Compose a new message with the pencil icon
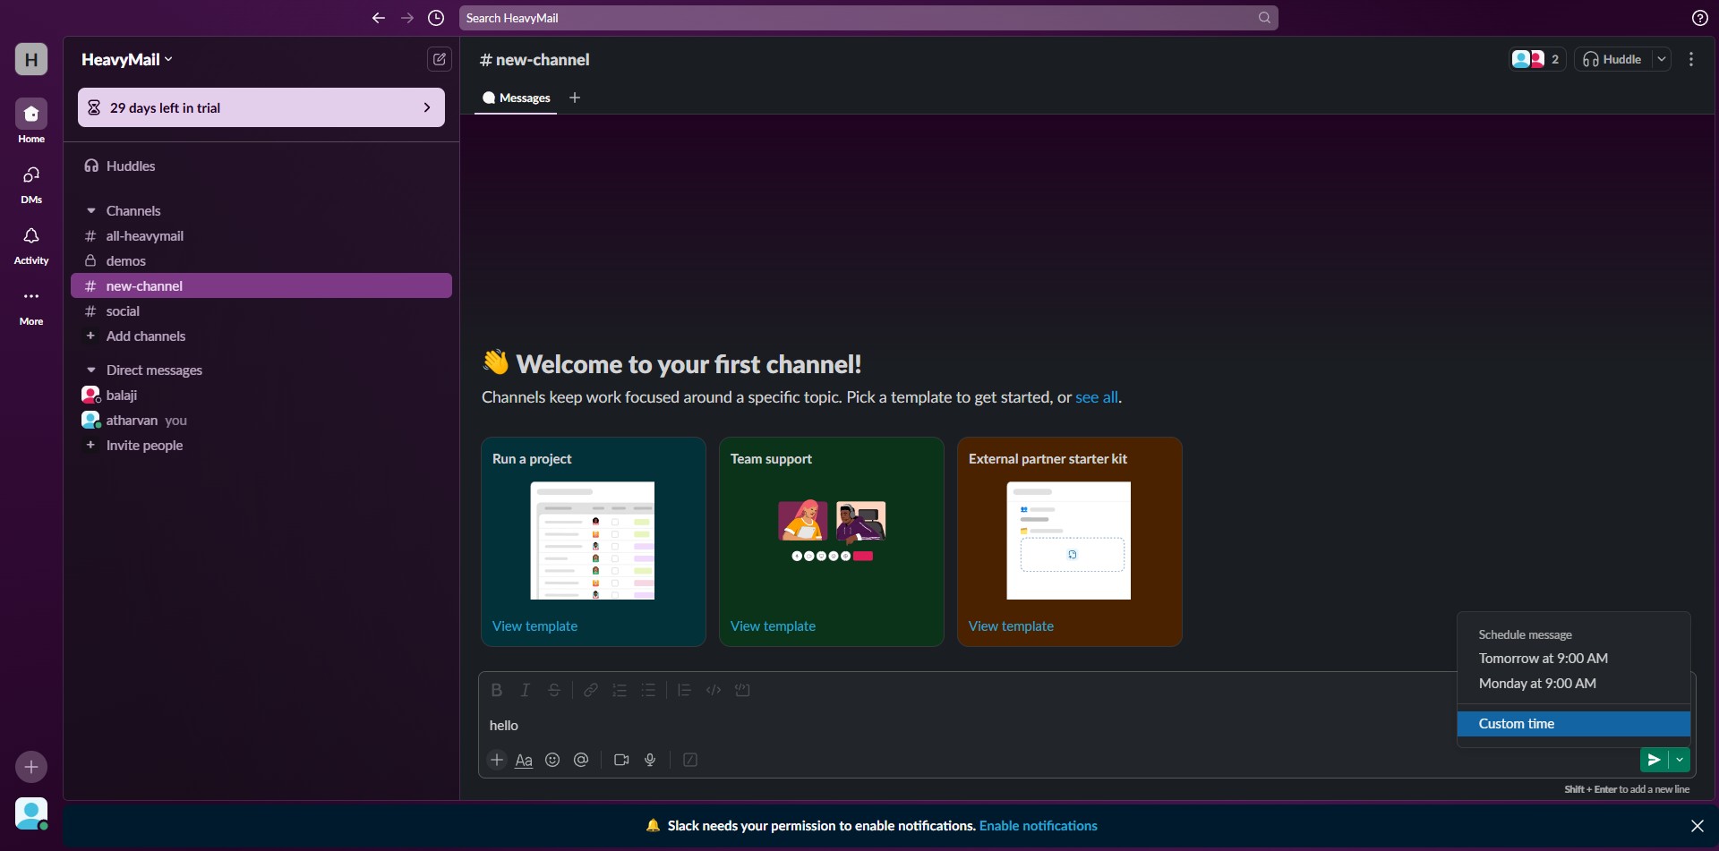This screenshot has height=851, width=1719. point(439,59)
